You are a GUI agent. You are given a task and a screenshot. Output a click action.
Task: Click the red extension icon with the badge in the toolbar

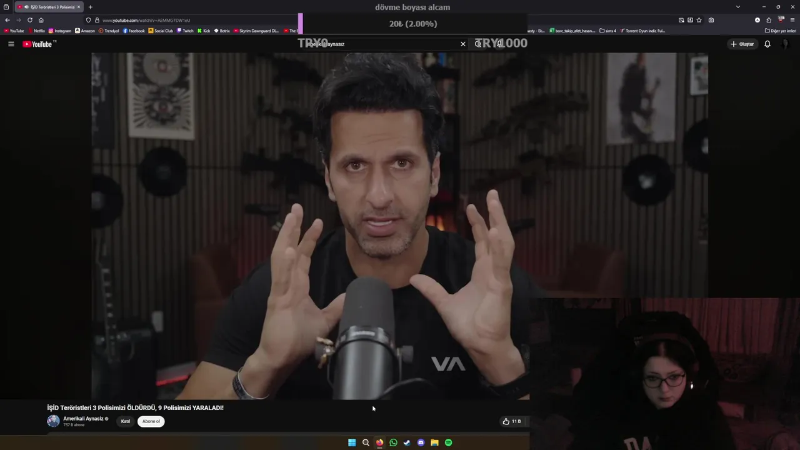pyautogui.click(x=781, y=19)
